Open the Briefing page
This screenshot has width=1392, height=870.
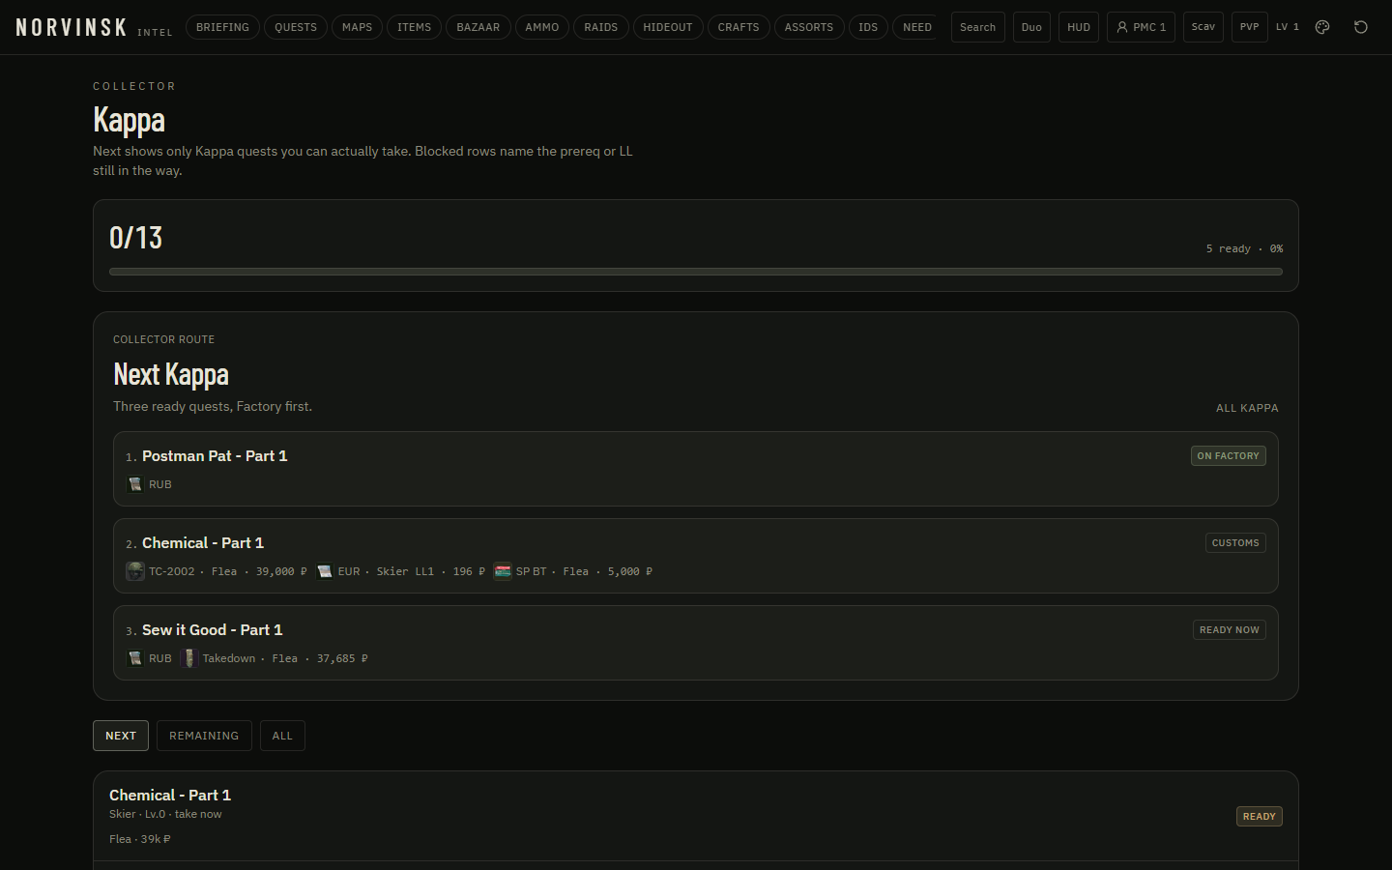(222, 27)
